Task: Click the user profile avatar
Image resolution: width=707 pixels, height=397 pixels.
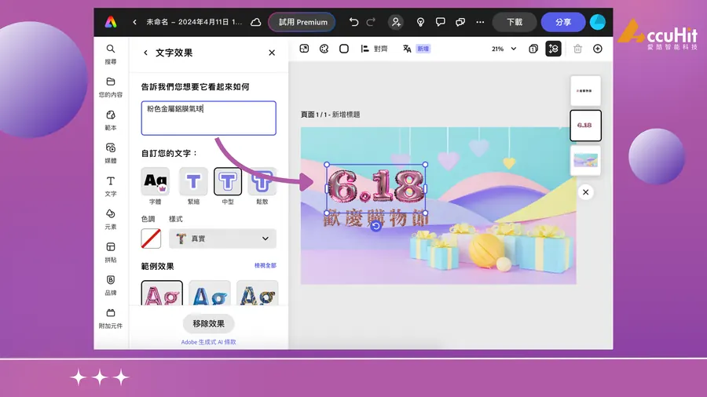Action: (598, 22)
